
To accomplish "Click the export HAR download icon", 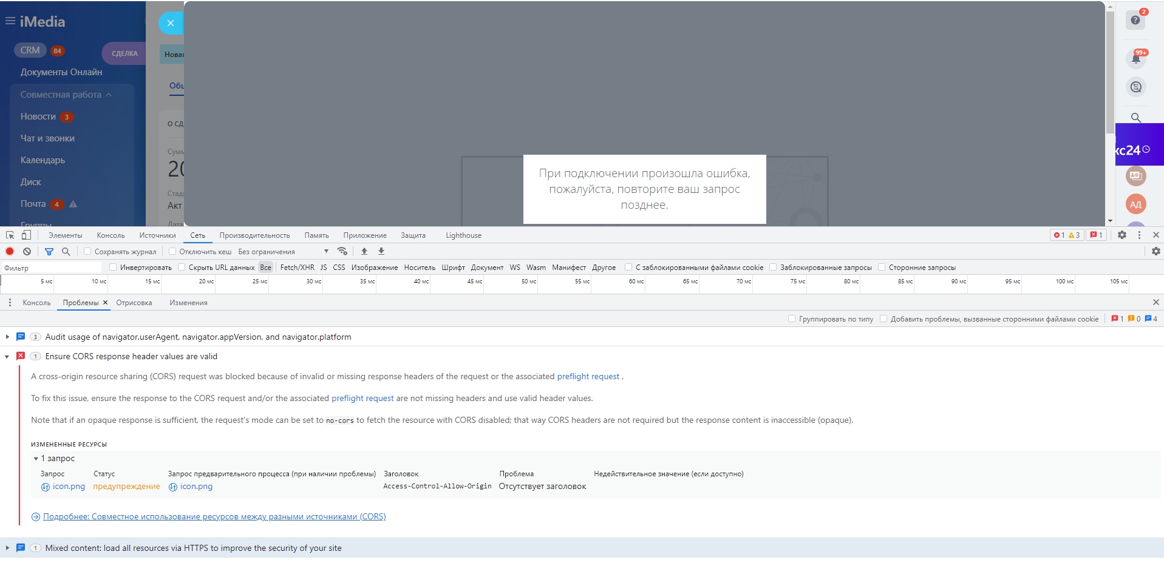I will click(381, 251).
